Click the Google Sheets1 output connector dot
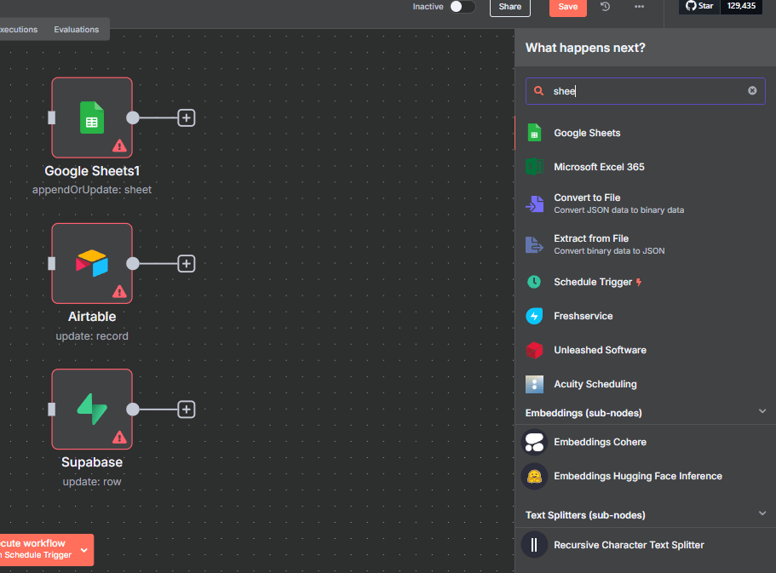The width and height of the screenshot is (776, 573). click(133, 117)
